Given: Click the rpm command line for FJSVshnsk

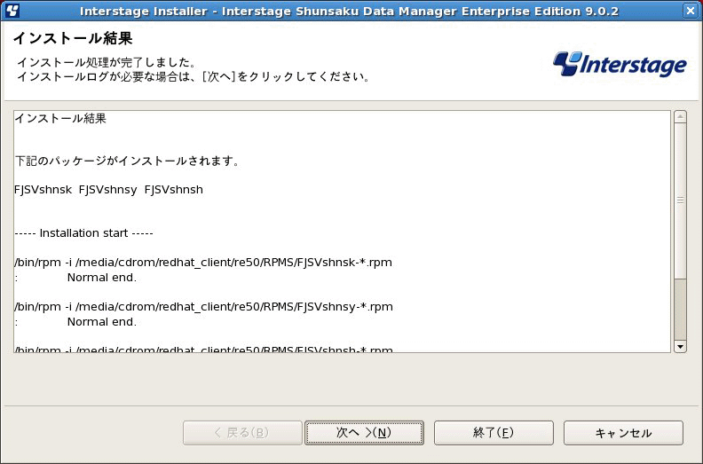Looking at the screenshot, I should pyautogui.click(x=203, y=263).
